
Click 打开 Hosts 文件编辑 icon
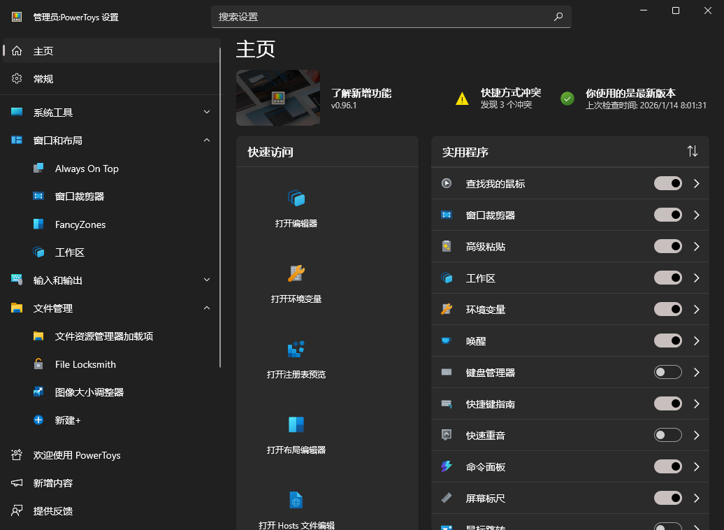(x=296, y=500)
